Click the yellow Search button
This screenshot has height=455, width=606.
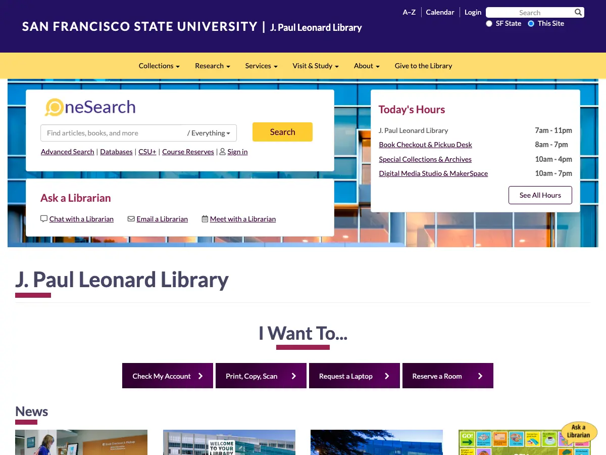[x=282, y=132]
